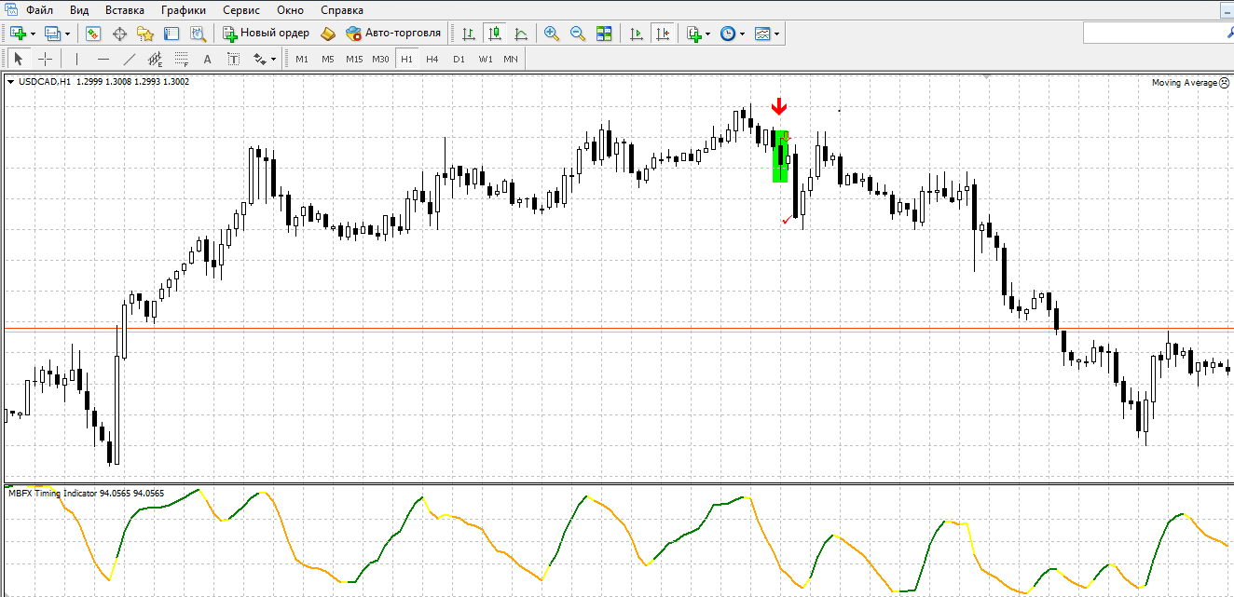Click the New Chart icon

coord(18,34)
